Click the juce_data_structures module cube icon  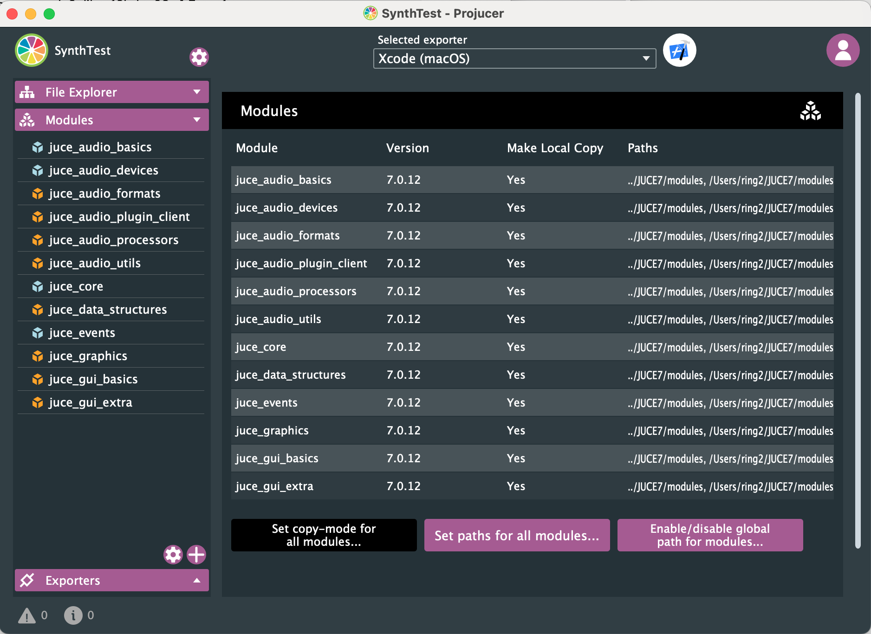(x=38, y=310)
